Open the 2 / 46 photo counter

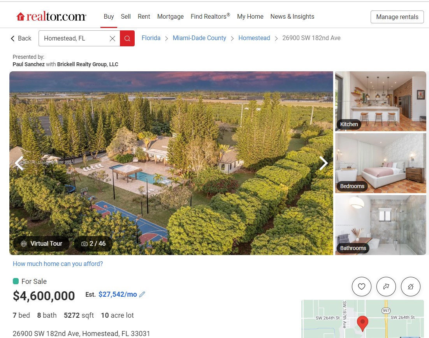pos(93,244)
